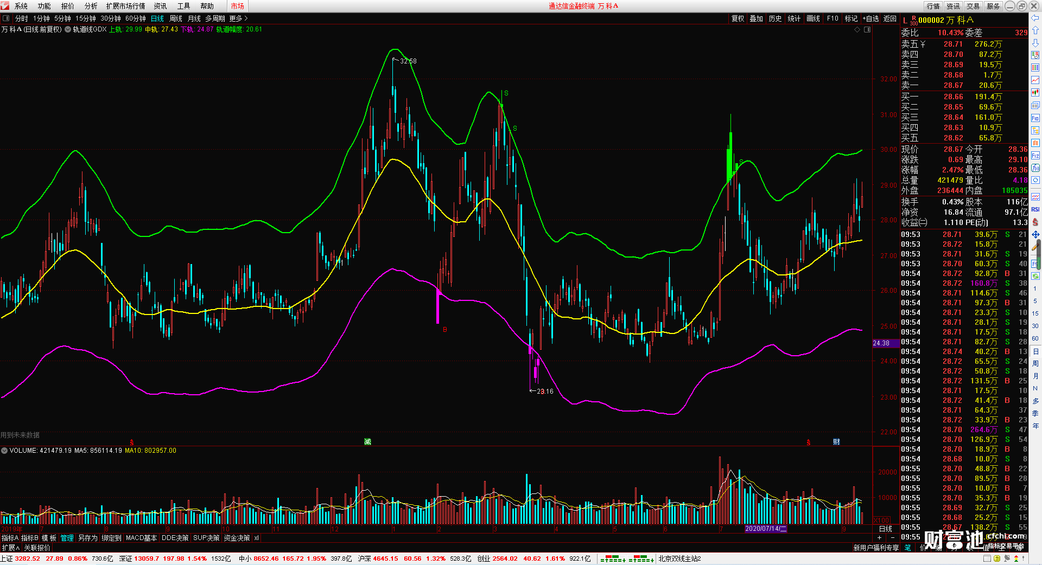The image size is (1042, 565).
Task: Open the 系统 menu
Action: [x=21, y=6]
